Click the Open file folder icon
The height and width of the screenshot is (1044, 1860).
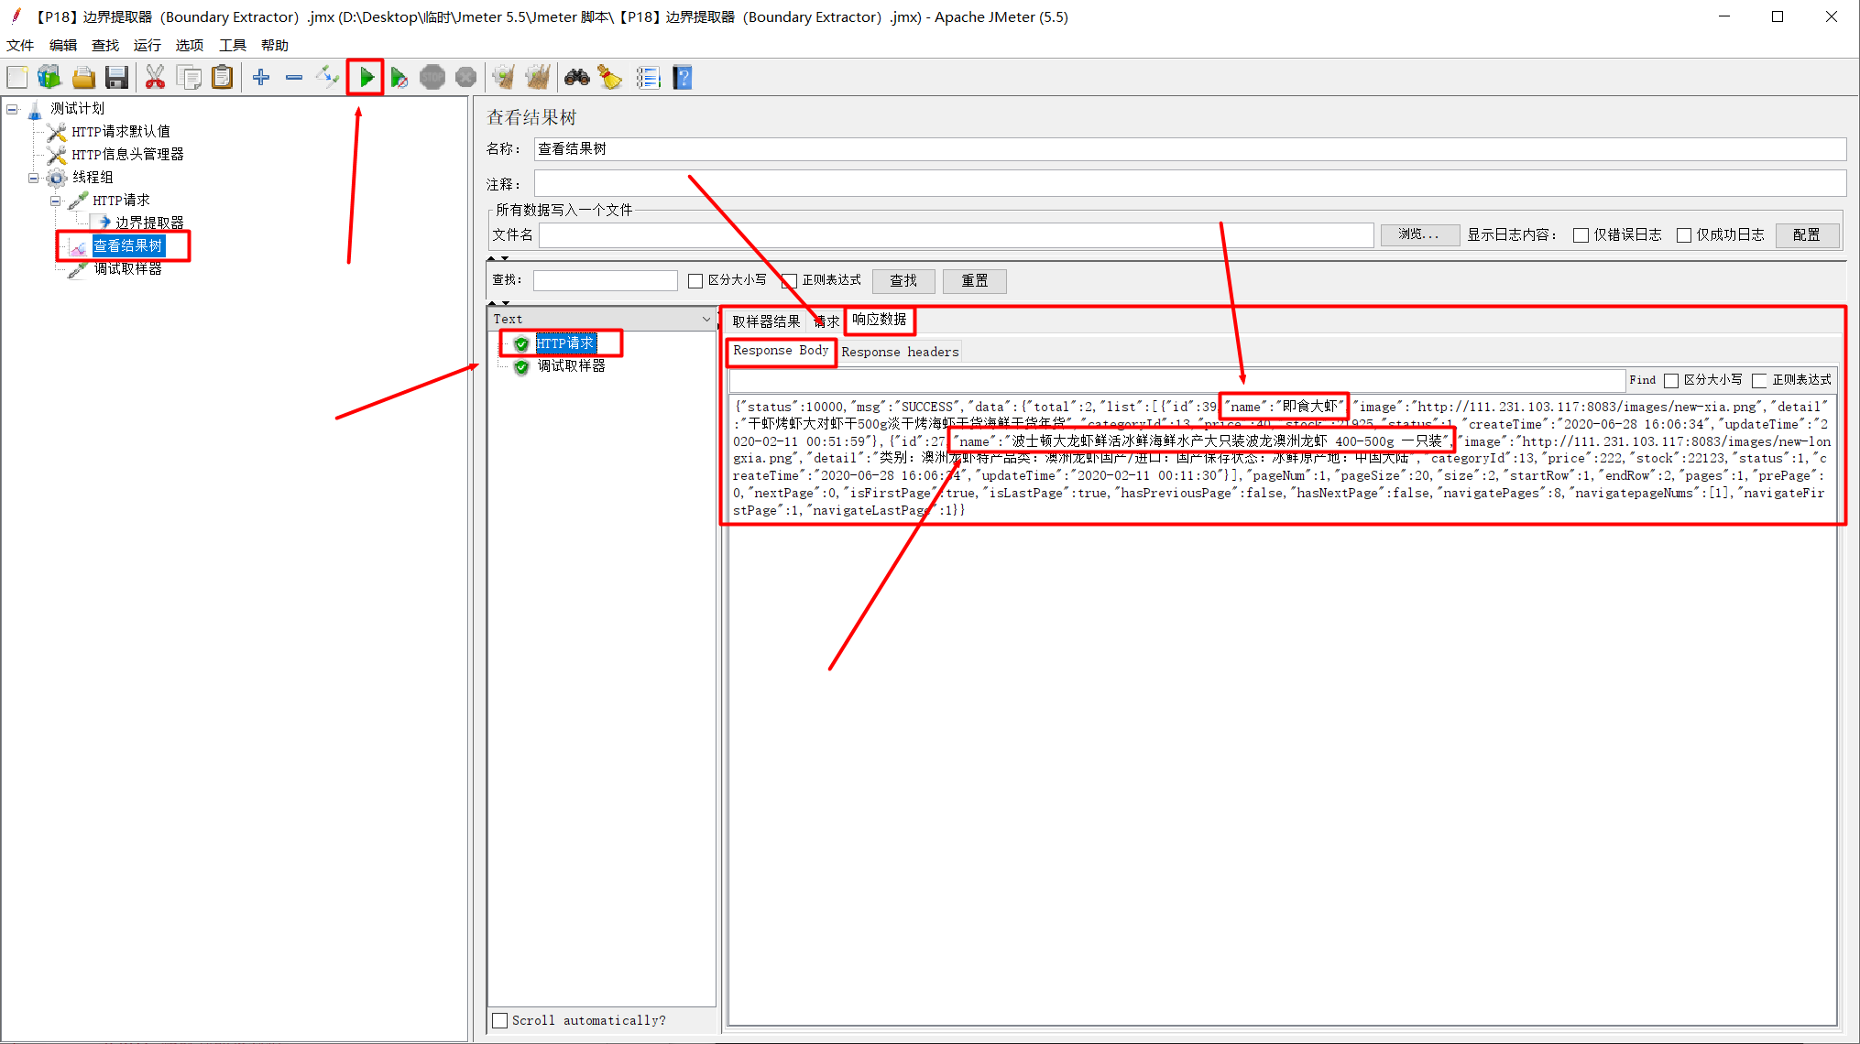click(83, 78)
